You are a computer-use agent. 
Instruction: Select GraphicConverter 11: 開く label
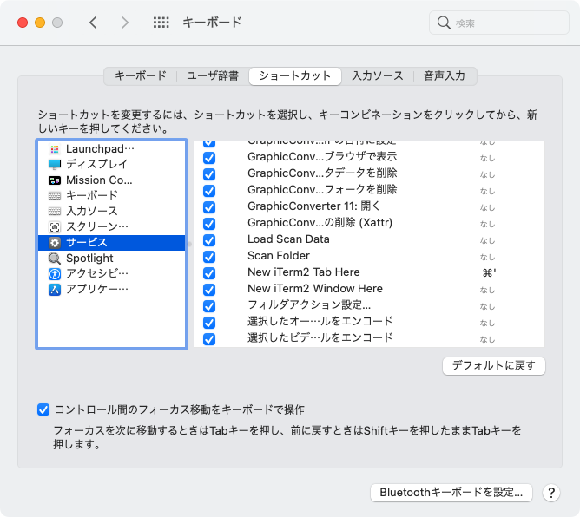click(314, 206)
